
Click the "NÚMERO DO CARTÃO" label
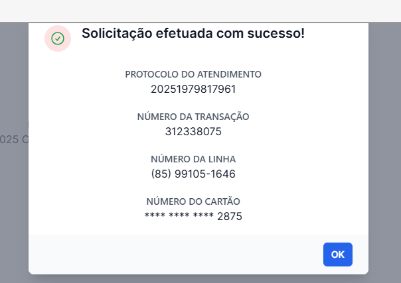click(193, 201)
